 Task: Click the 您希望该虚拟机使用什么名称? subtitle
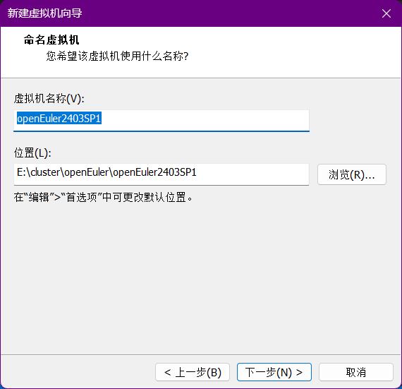117,56
